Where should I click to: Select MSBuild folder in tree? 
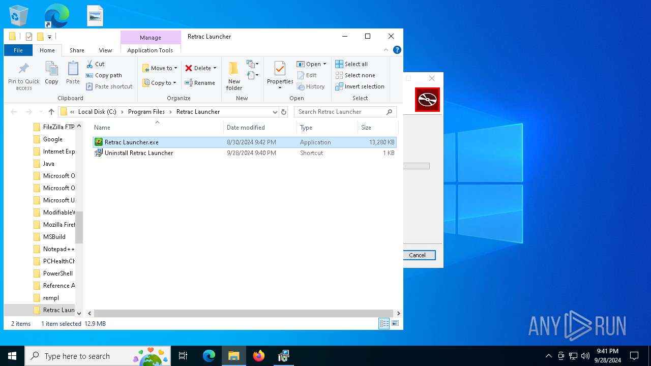tap(53, 237)
